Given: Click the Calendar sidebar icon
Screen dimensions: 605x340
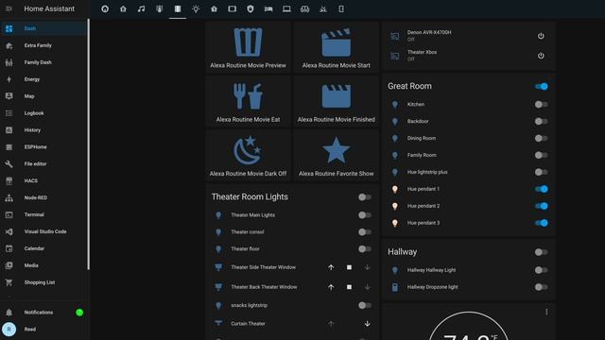Looking at the screenshot, I should pos(9,248).
